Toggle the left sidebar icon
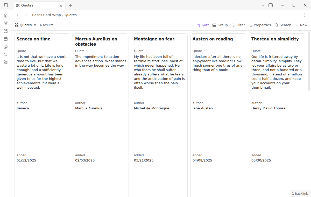 6,5
